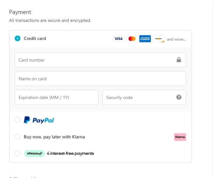
Task: Click the Expiration date field
Action: click(x=56, y=97)
